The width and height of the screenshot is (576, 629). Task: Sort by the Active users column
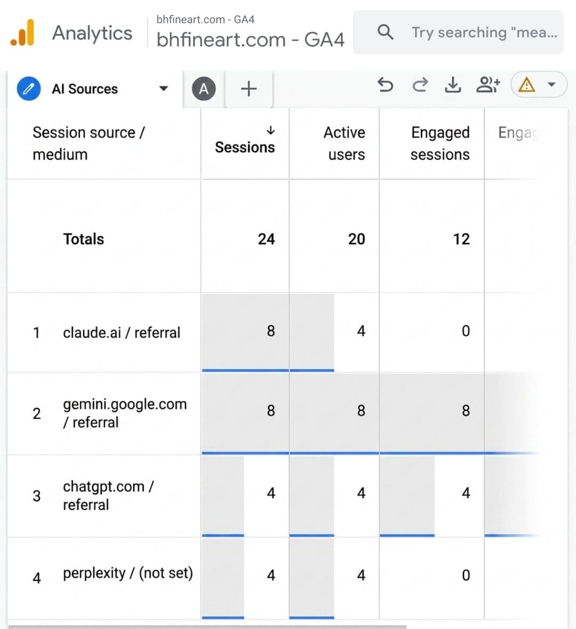click(x=345, y=143)
